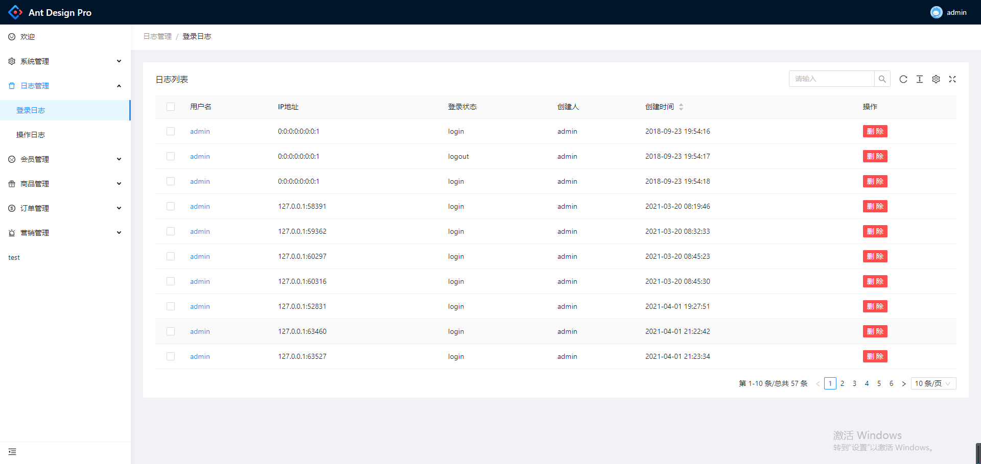Select current page 1 button

click(x=830, y=383)
